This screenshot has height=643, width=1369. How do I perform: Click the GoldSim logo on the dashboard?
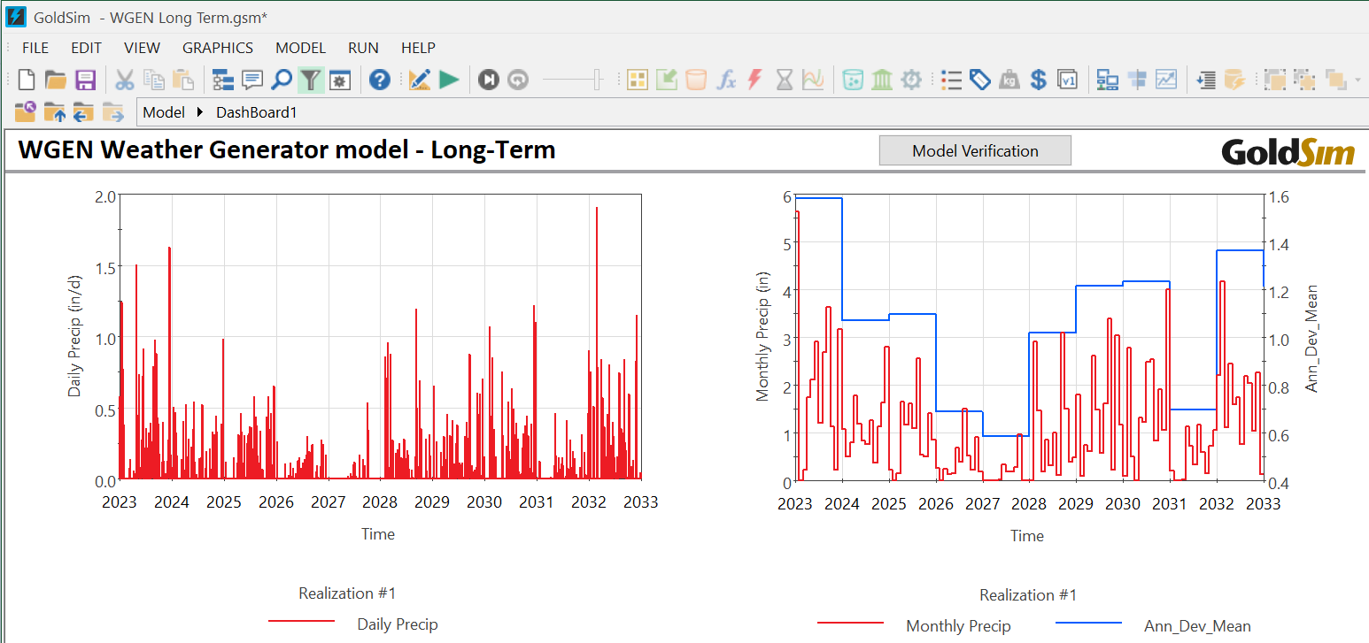[1288, 152]
